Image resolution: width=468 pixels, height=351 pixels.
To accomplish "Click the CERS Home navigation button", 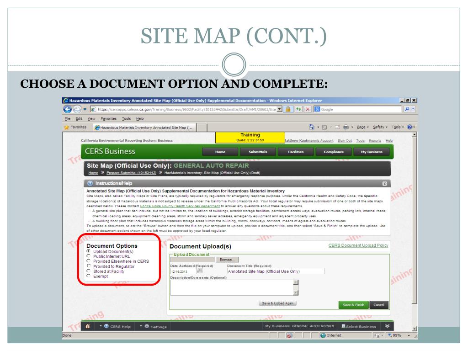I will (220, 152).
